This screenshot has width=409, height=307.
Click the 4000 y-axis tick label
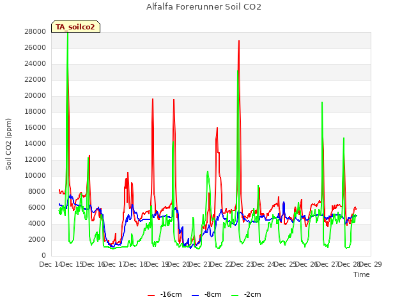(x=37, y=223)
